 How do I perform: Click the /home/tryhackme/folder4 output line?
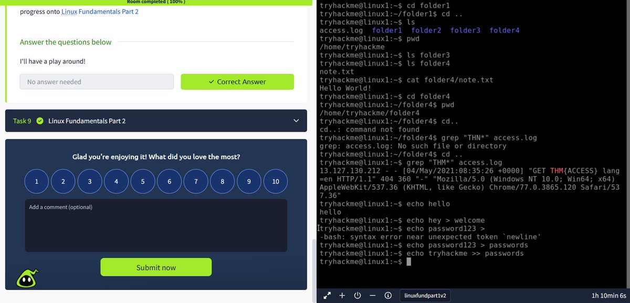(x=370, y=113)
